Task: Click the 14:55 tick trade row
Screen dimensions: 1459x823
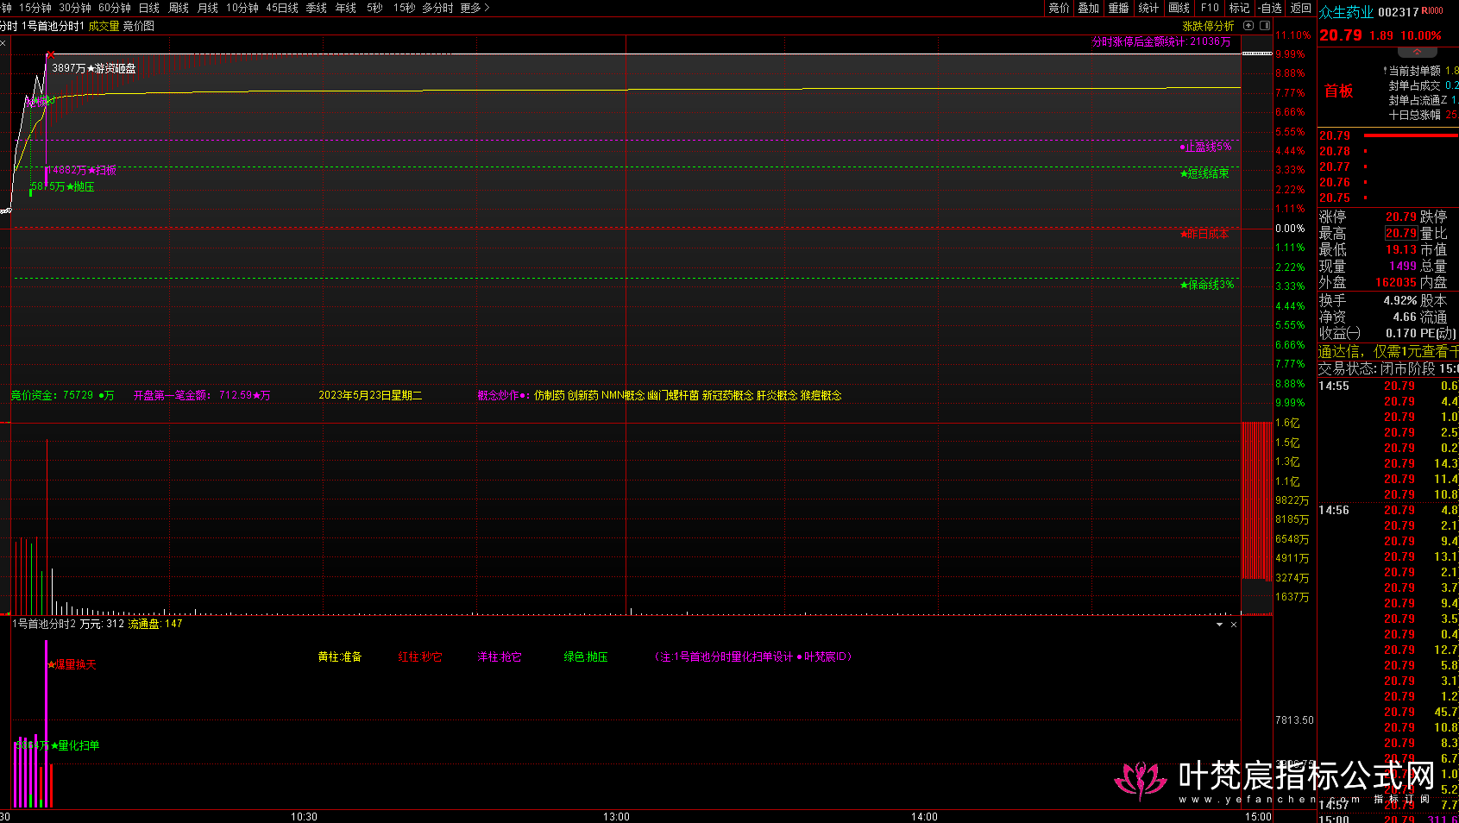Action: (x=1388, y=386)
